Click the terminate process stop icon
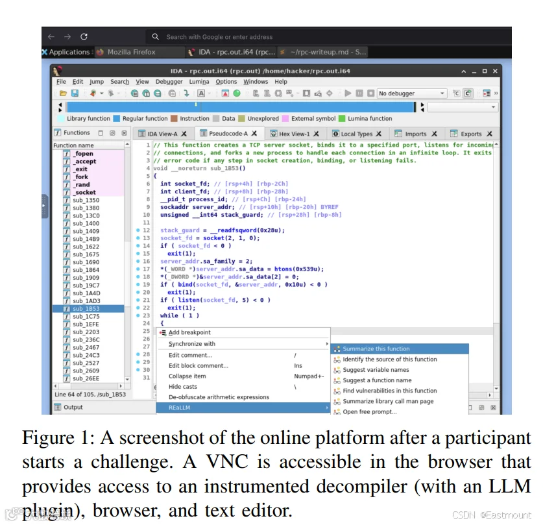This screenshot has height=525, width=543. pos(370,93)
